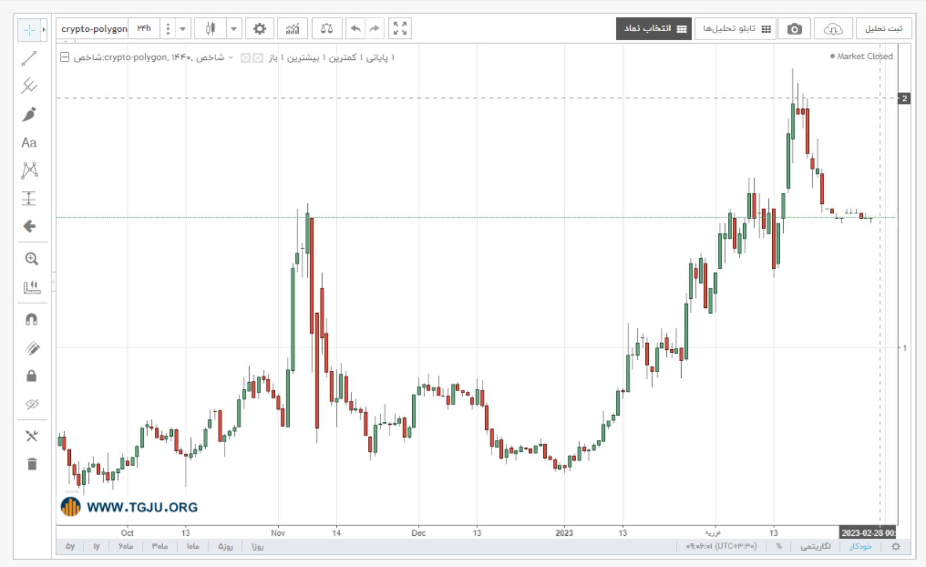Viewport: 926px width, 567px height.
Task: Select the brush drawing tool
Action: coord(29,114)
